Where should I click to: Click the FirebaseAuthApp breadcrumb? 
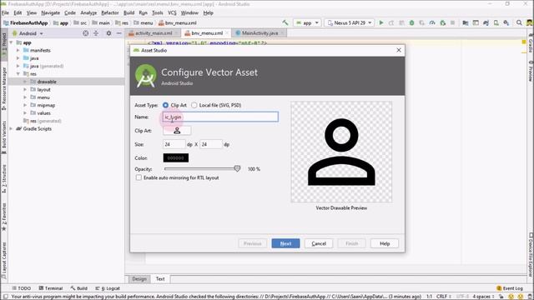tap(26, 22)
